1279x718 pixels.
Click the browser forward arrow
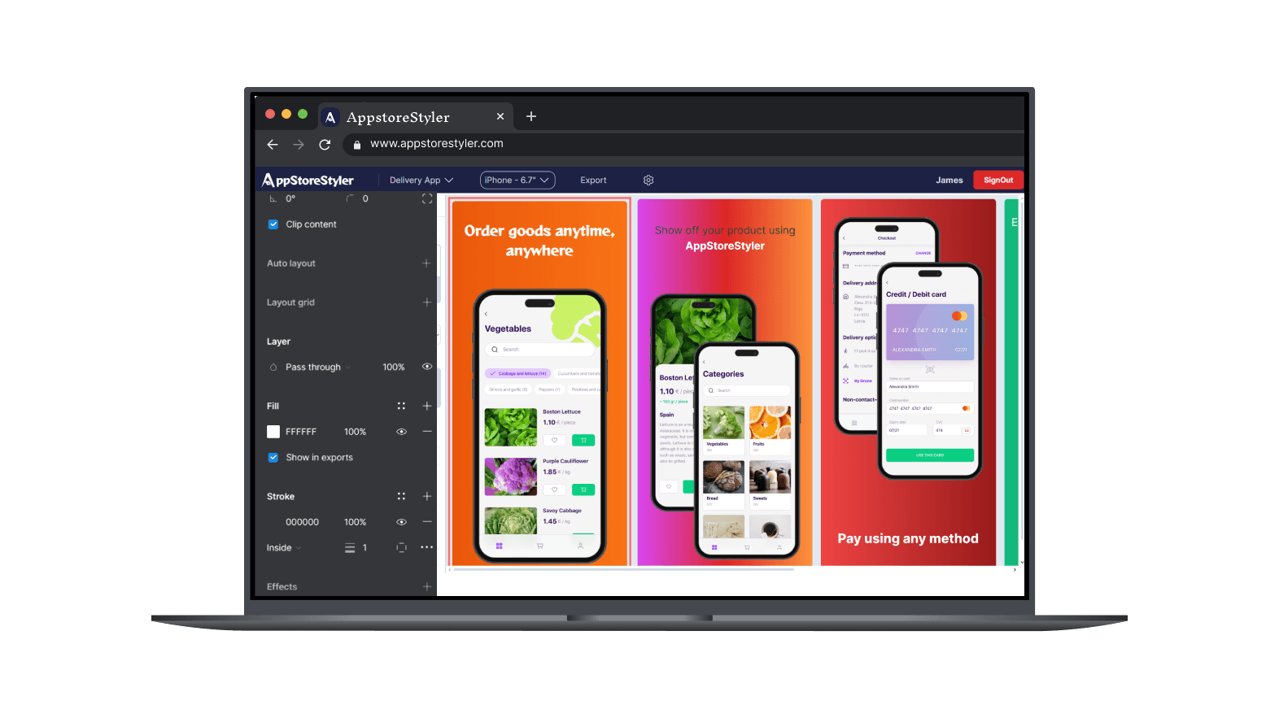[x=299, y=144]
